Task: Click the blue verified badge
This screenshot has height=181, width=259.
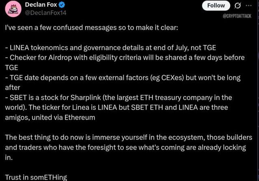Action: [x=62, y=5]
